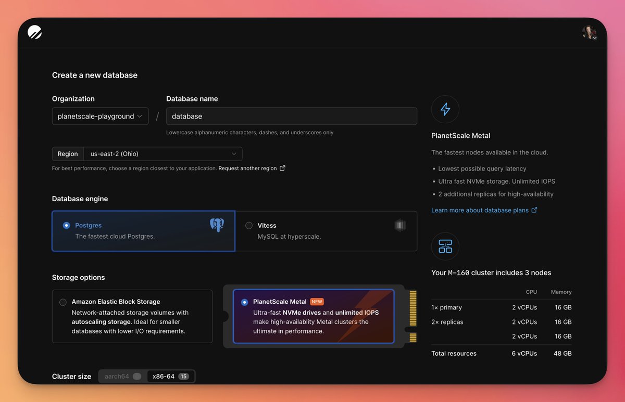The image size is (625, 402).
Task: Click the Postgres elephant icon
Action: coord(217,225)
